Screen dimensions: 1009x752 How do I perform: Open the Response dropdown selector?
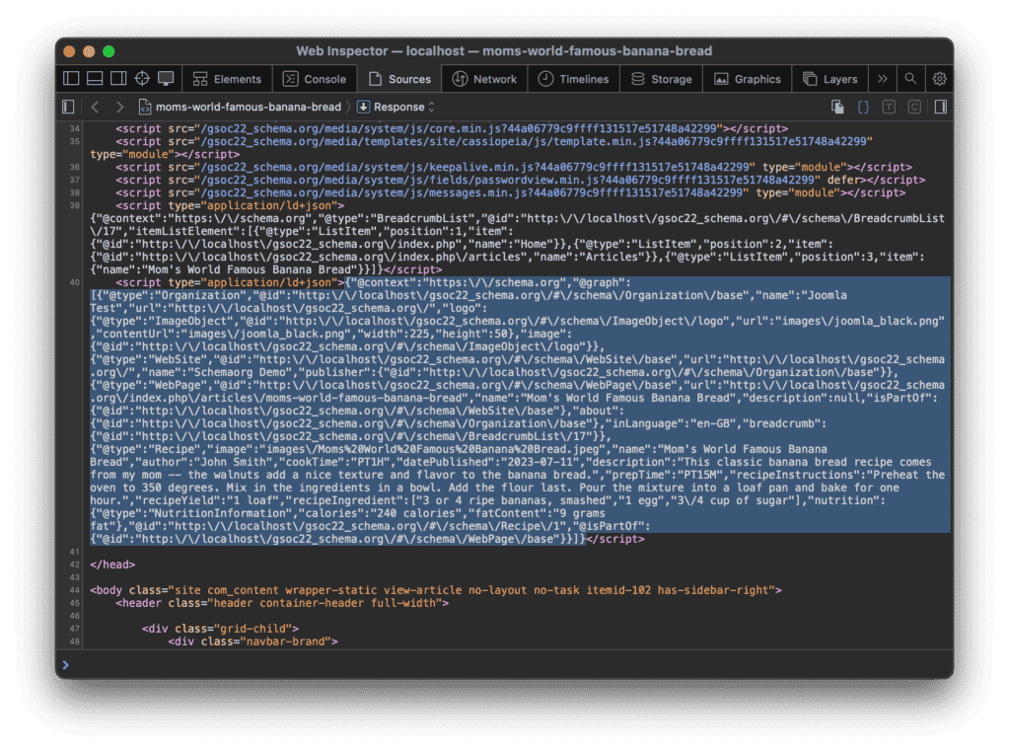coord(396,107)
